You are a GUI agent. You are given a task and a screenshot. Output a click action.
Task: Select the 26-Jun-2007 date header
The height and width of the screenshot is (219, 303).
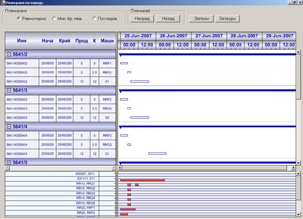click(173, 36)
